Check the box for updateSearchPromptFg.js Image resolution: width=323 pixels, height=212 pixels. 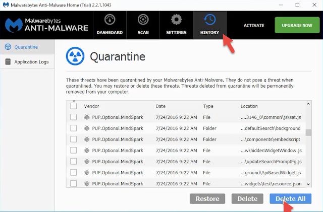click(x=74, y=162)
